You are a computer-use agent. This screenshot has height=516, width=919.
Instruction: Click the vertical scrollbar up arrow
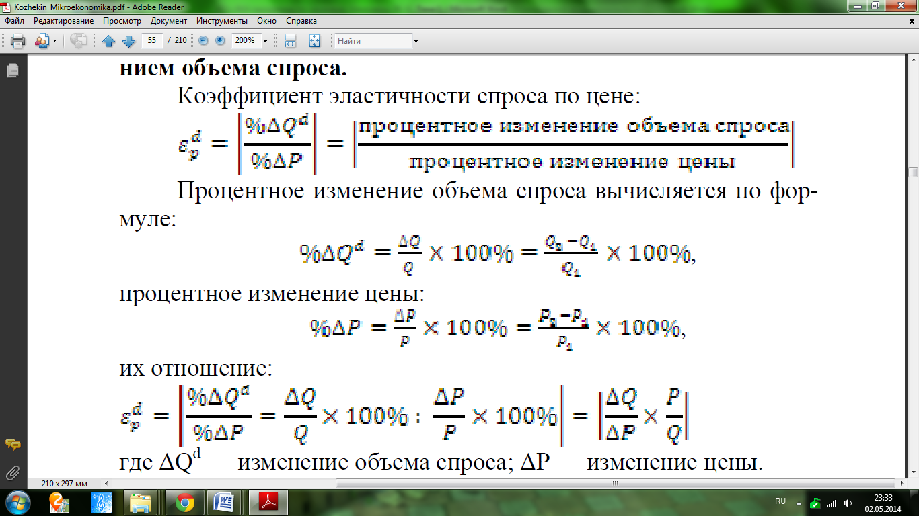tap(913, 59)
